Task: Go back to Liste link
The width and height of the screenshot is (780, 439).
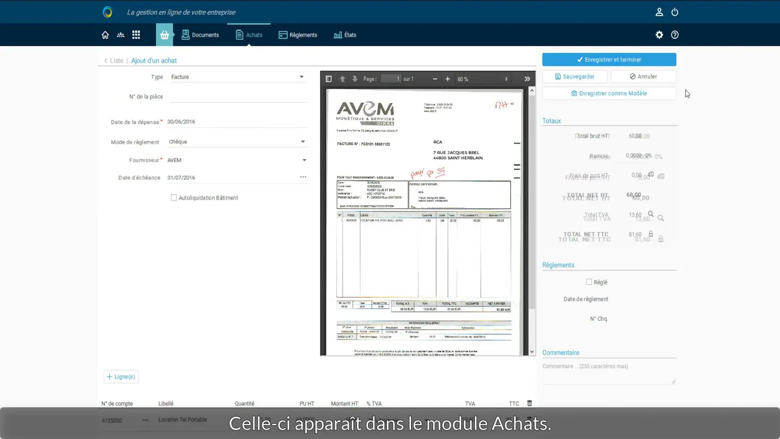Action: tap(114, 61)
